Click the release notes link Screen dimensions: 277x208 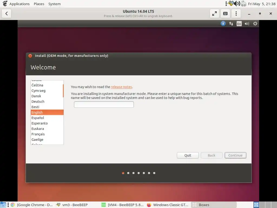point(121,87)
